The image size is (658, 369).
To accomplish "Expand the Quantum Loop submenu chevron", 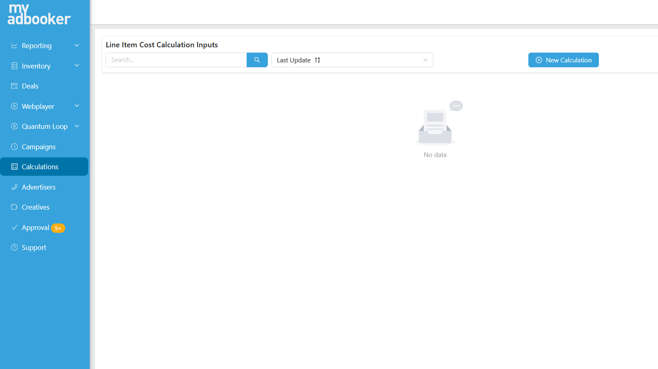I will 77,126.
